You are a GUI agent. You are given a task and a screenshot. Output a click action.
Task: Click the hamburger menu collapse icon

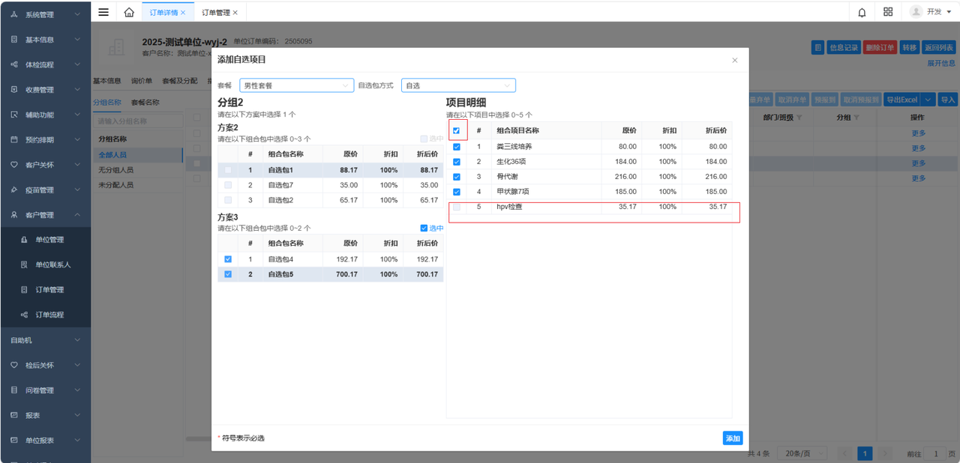coord(103,12)
